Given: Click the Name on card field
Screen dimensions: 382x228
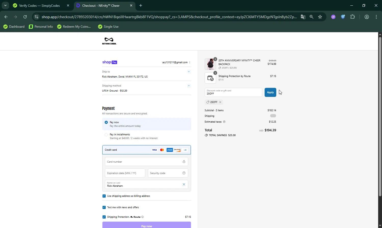Looking at the screenshot, I should 146,184.
